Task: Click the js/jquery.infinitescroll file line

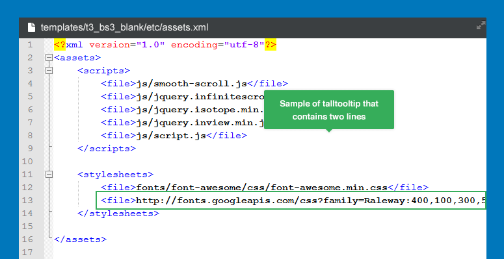Action: click(183, 97)
